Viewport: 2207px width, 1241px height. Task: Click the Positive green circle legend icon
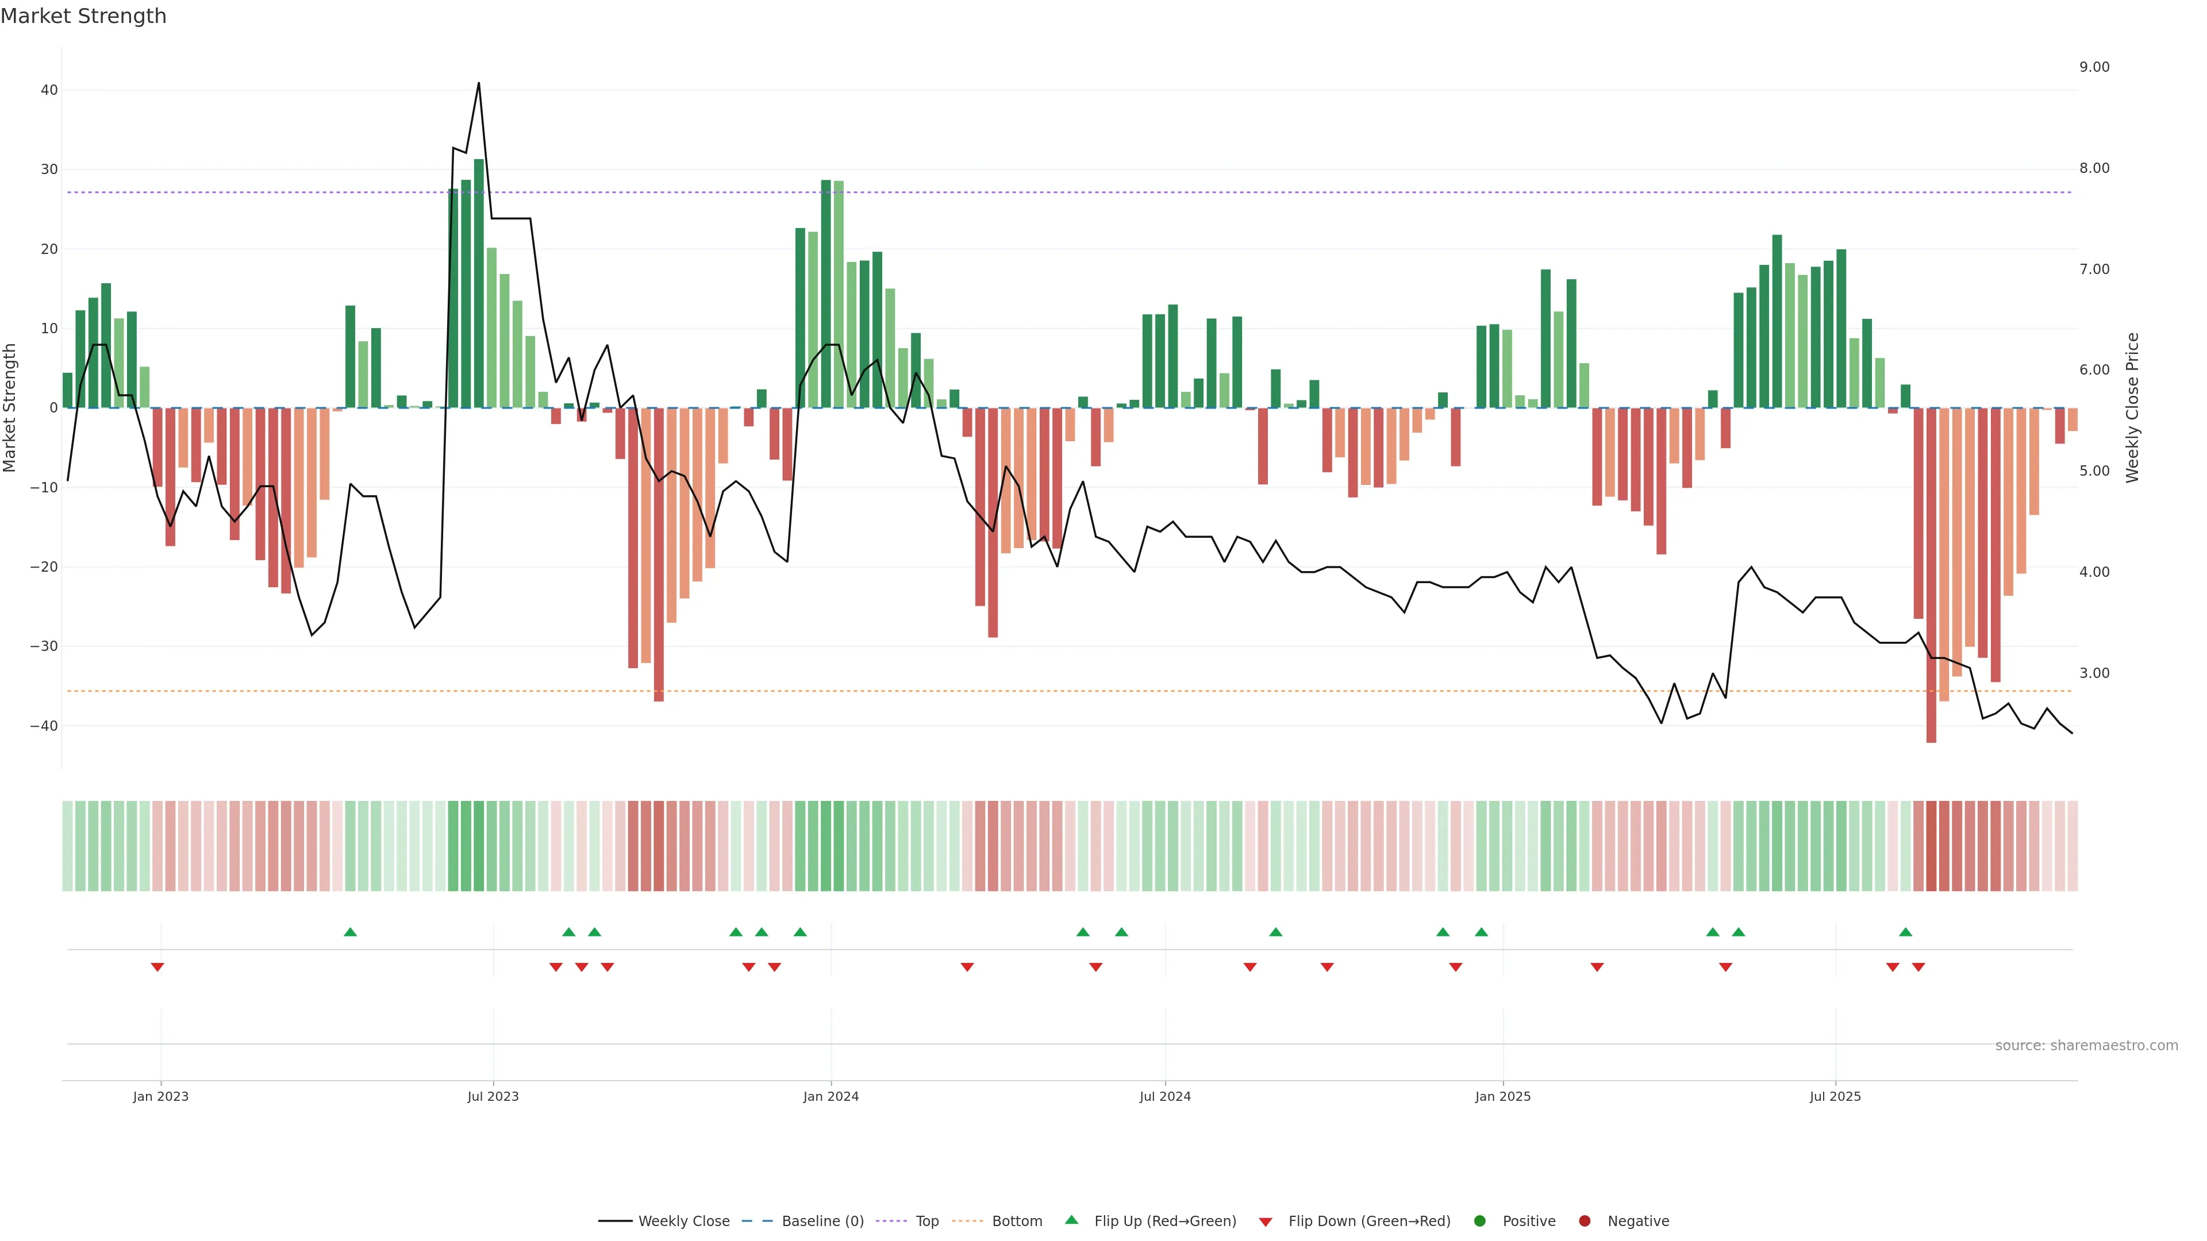coord(1479,1221)
